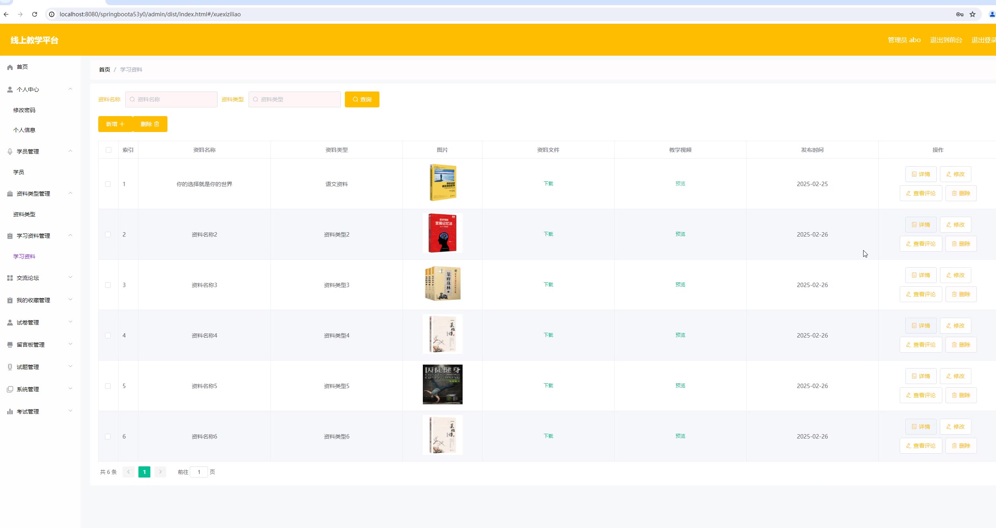996x528 pixels.
Task: Expand the 系统管理 chevron
Action: coord(70,389)
